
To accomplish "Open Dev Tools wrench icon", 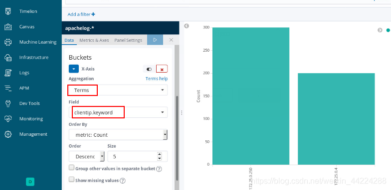I will click(8, 103).
